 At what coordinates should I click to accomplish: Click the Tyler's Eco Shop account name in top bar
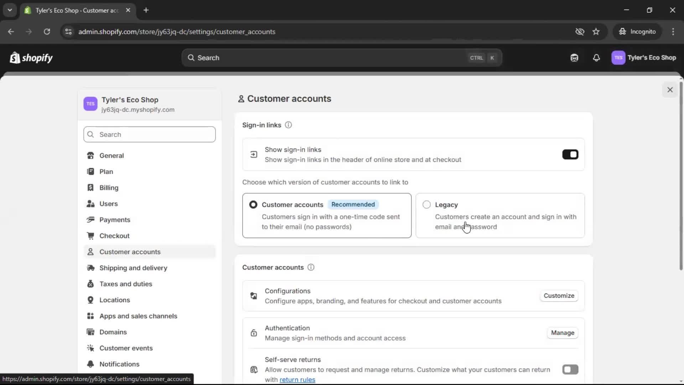click(x=652, y=58)
